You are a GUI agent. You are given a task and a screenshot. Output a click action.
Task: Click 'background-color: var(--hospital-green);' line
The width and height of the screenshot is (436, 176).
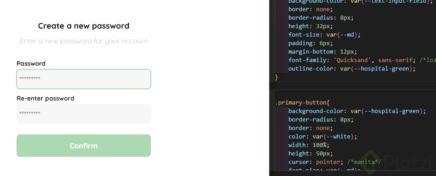tap(357, 111)
